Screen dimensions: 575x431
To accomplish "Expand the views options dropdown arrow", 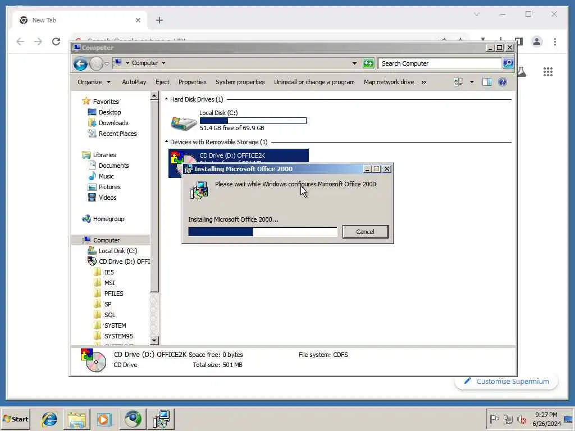I will tap(472, 82).
